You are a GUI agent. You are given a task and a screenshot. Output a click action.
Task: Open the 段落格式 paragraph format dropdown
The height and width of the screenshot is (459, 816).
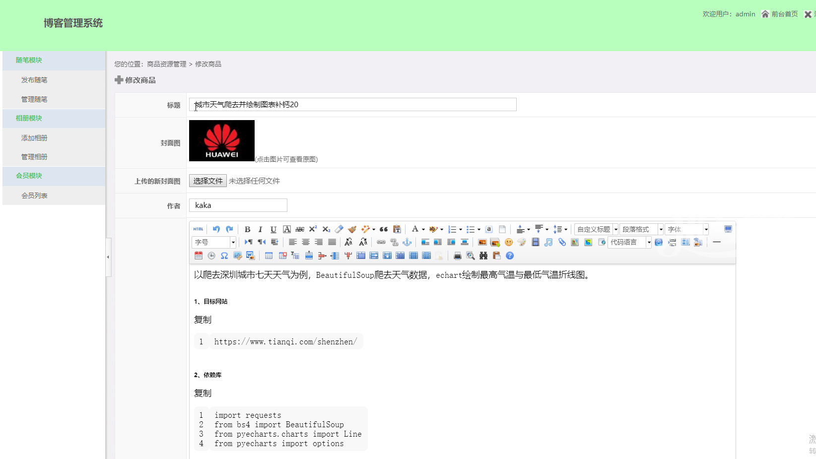click(x=661, y=229)
